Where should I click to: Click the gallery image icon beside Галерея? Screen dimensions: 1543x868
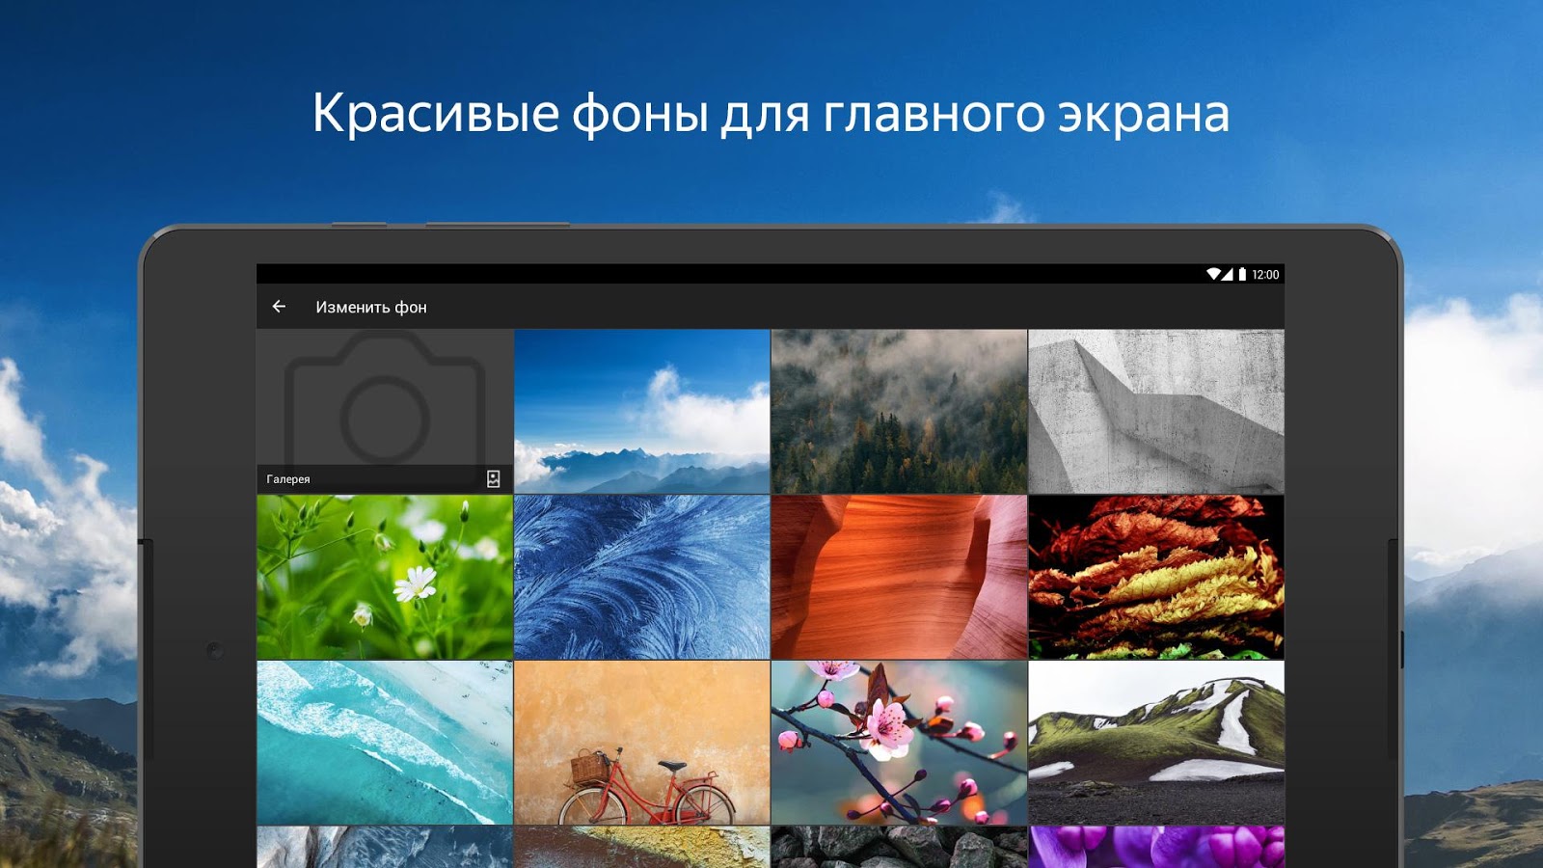point(493,478)
